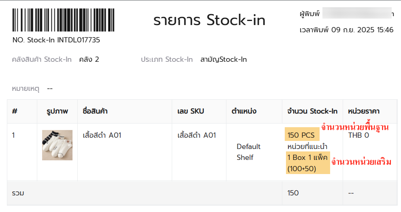Click the highlighted 150 PCS quantity

(x=302, y=134)
